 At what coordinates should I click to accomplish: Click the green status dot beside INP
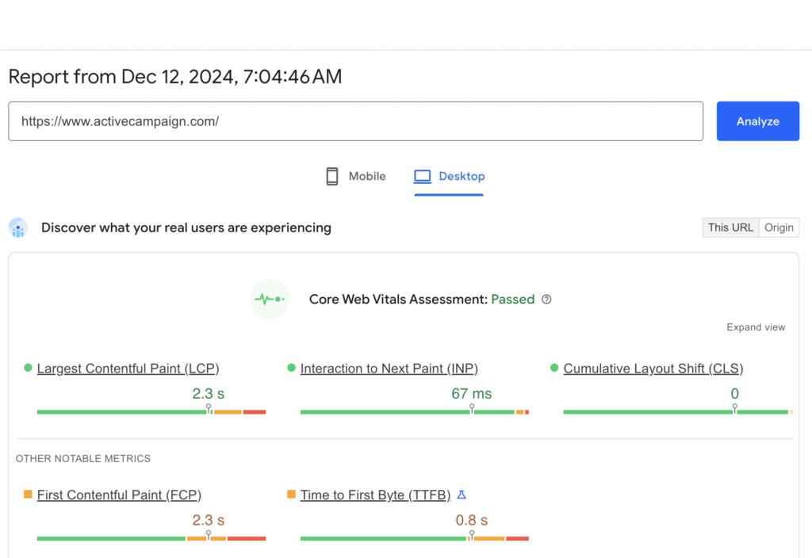tap(291, 368)
